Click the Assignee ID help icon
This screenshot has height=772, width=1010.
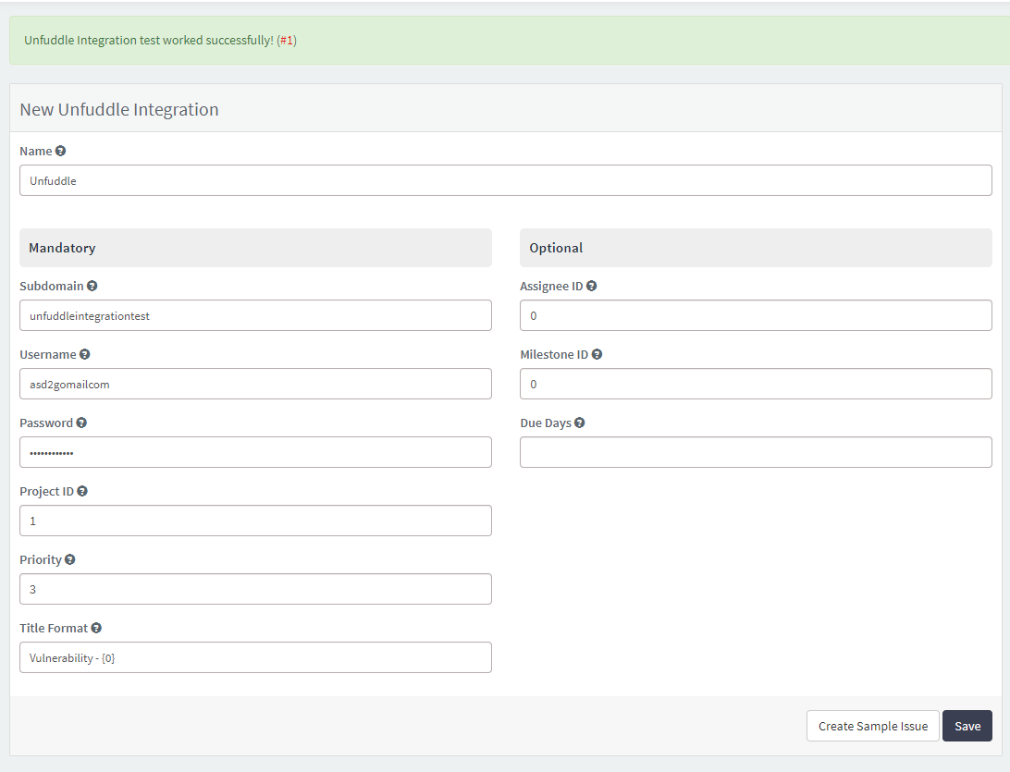click(591, 286)
